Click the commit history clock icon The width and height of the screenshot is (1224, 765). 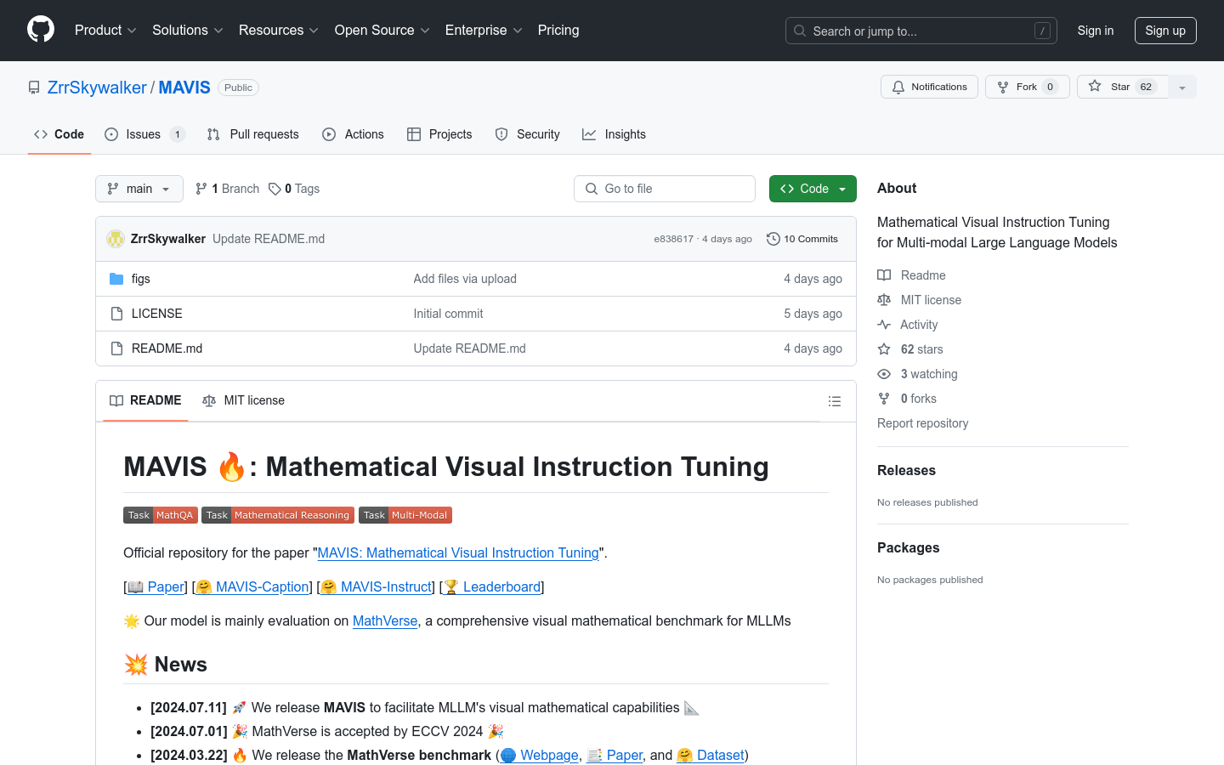coord(773,239)
